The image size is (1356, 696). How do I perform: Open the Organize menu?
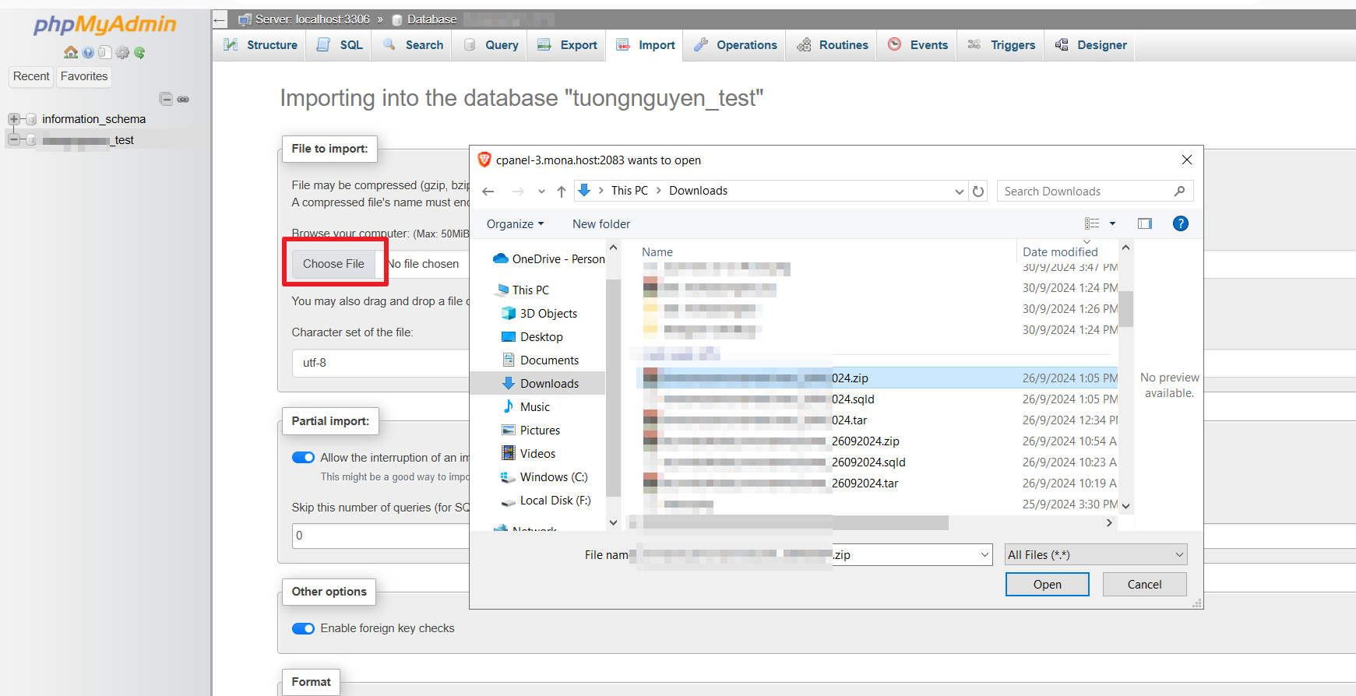(515, 224)
